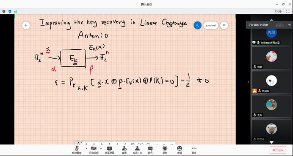Image resolution: width=293 pixels, height=156 pixels.
Task: Open the whiteboard hamburger menu
Action: tap(224, 25)
